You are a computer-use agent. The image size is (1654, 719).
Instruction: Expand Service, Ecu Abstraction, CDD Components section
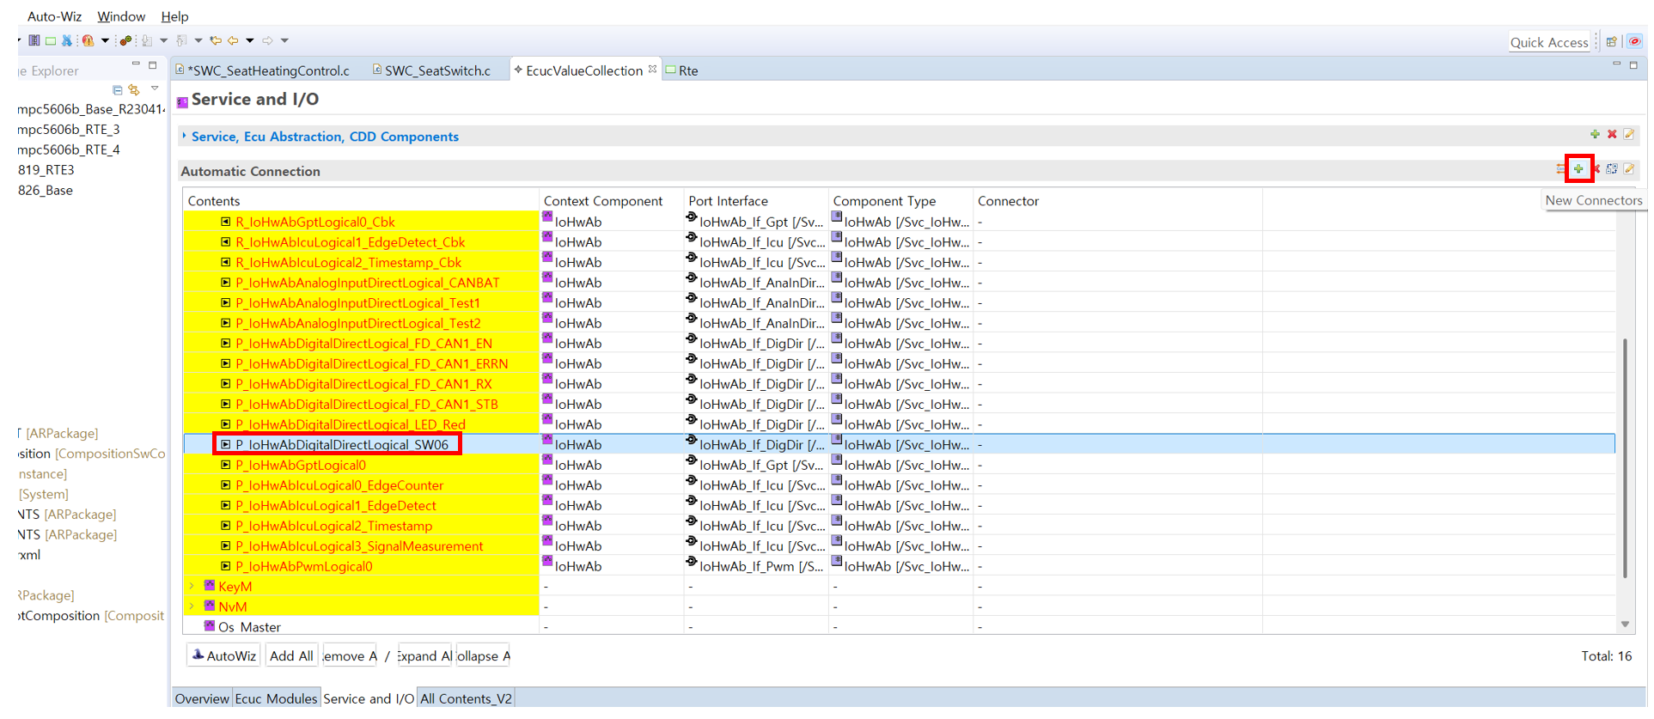[184, 137]
